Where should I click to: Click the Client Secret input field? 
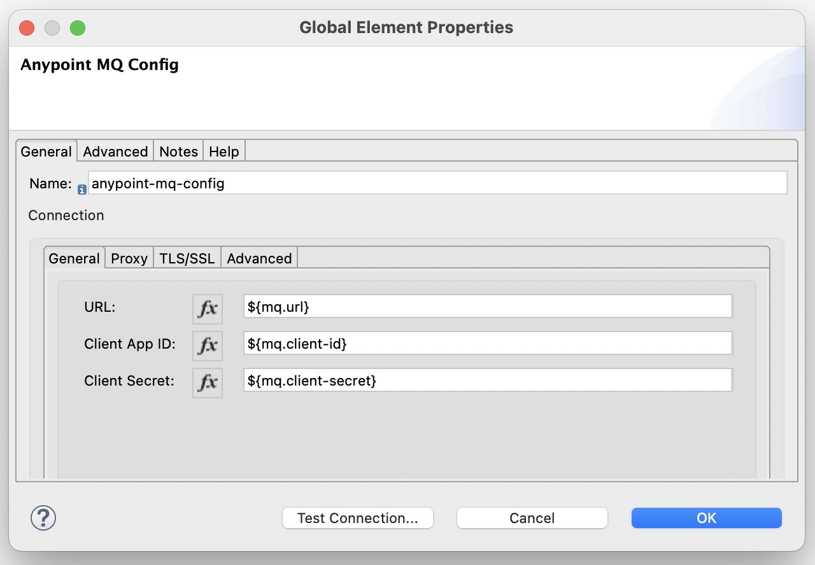[488, 380]
